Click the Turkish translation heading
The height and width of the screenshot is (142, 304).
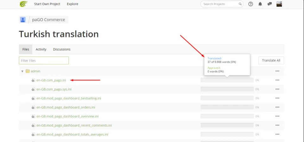(59, 34)
